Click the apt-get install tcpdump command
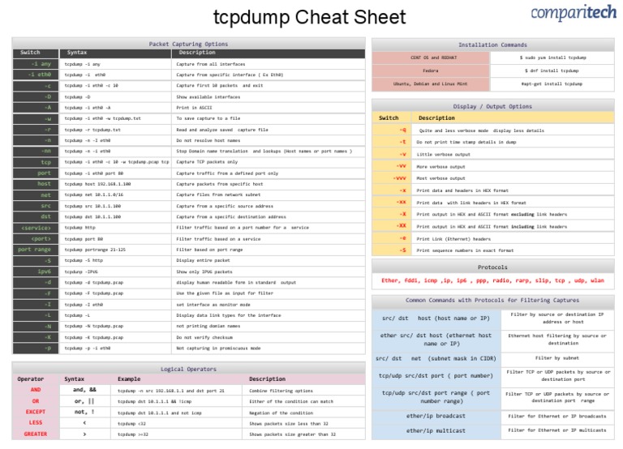This screenshot has height=449, width=623. [x=552, y=83]
